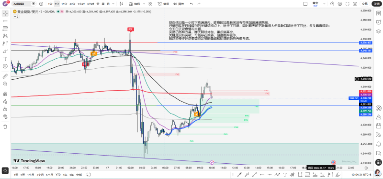383x179 pixels.
Task: Select the crosshair cursor tool
Action: pos(5,13)
